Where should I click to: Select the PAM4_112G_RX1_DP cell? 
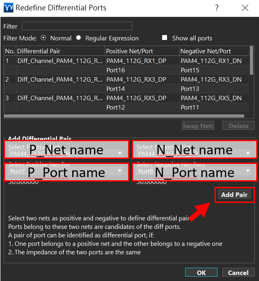[142, 61]
